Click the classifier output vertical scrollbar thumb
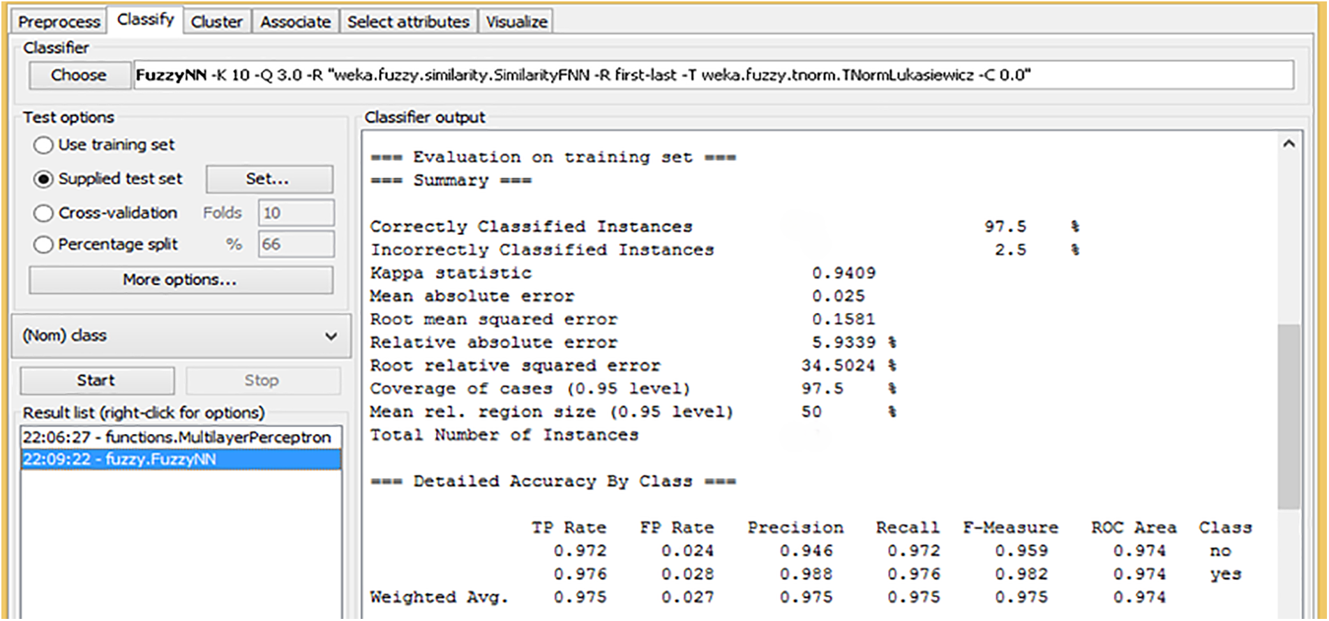The height and width of the screenshot is (621, 1329). (x=1289, y=416)
